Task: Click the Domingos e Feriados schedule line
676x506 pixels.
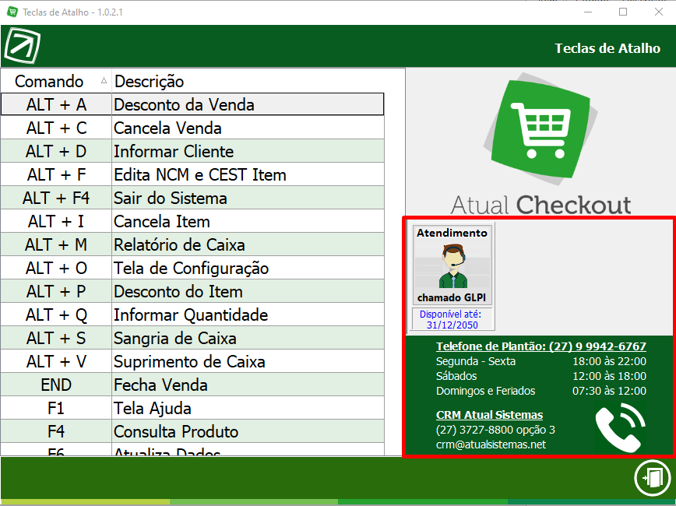Action: [541, 391]
